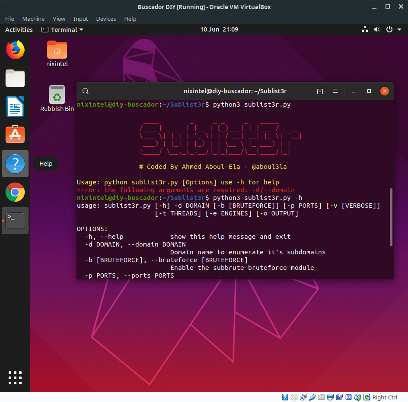Screen dimensions: 408x402
Task: Click the VirtualBox network adapters status icon
Action: [x=303, y=397]
